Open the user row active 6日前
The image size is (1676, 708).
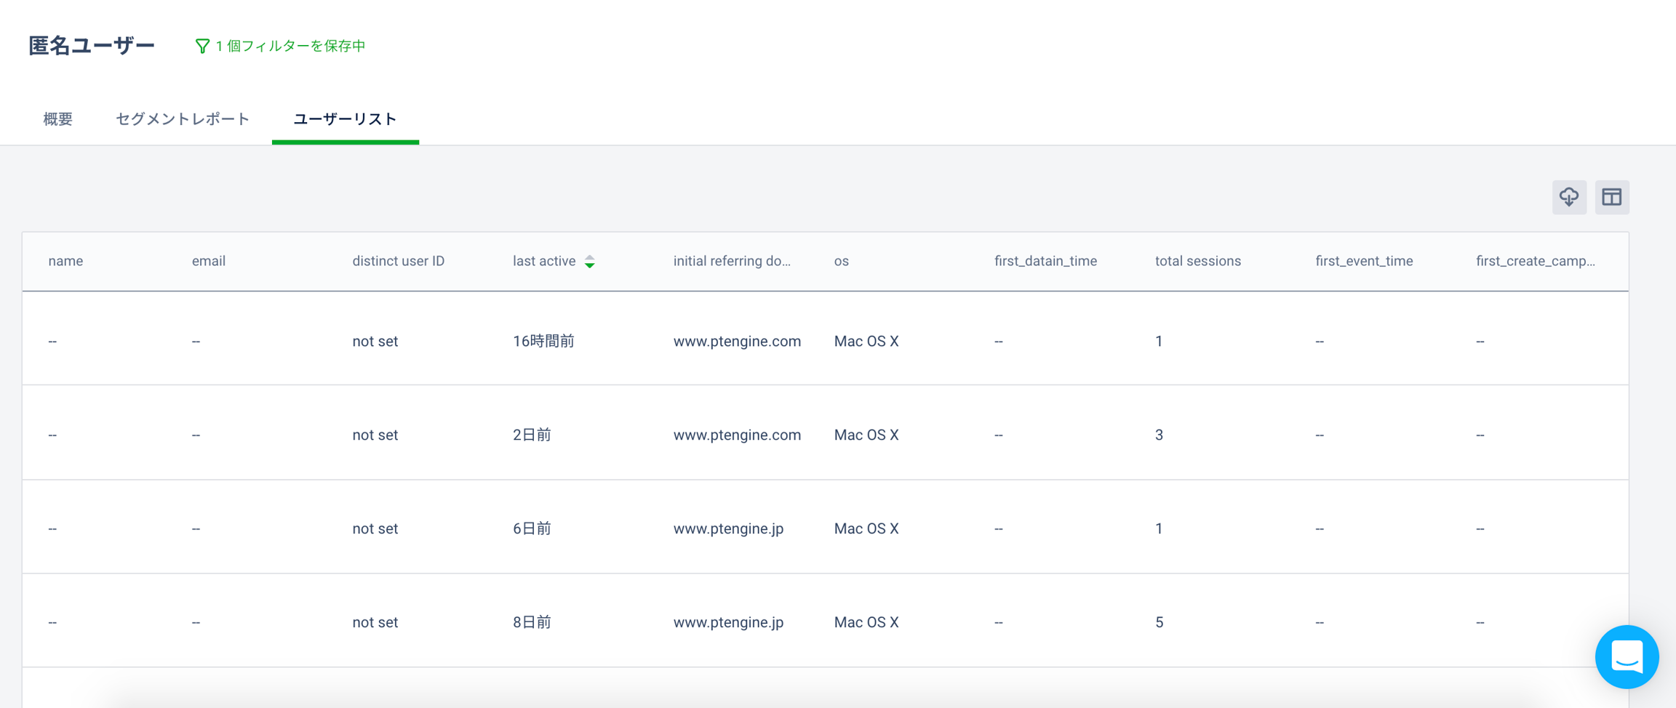(532, 528)
